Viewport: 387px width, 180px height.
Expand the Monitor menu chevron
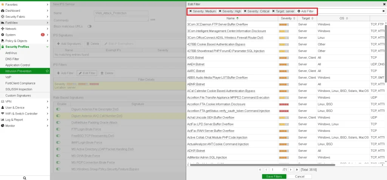47,126
